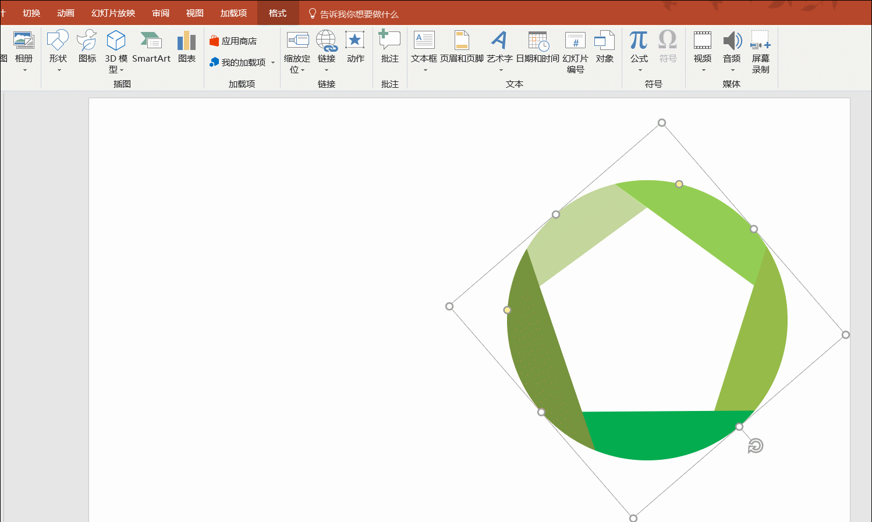
Task: Open header and footer (页眉和页脚)
Action: (x=462, y=49)
